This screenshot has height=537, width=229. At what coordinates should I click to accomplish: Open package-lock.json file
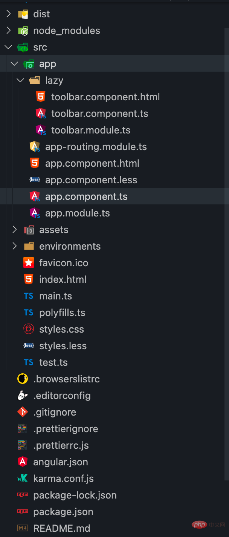(x=75, y=495)
